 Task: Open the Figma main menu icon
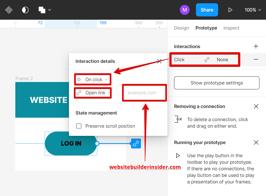pos(9,10)
